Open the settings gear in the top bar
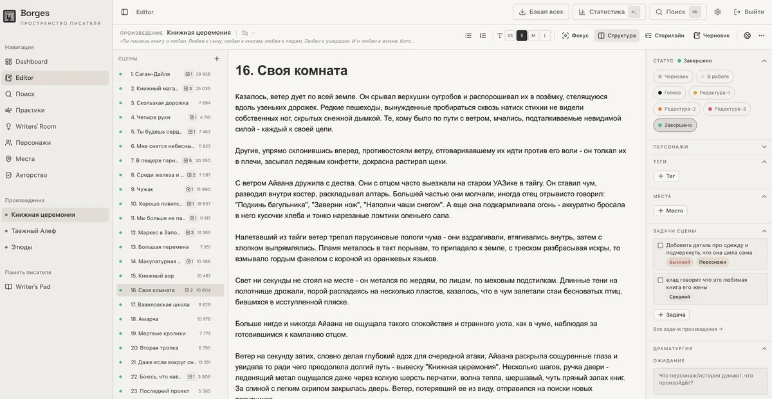Image resolution: width=772 pixels, height=399 pixels. [717, 12]
